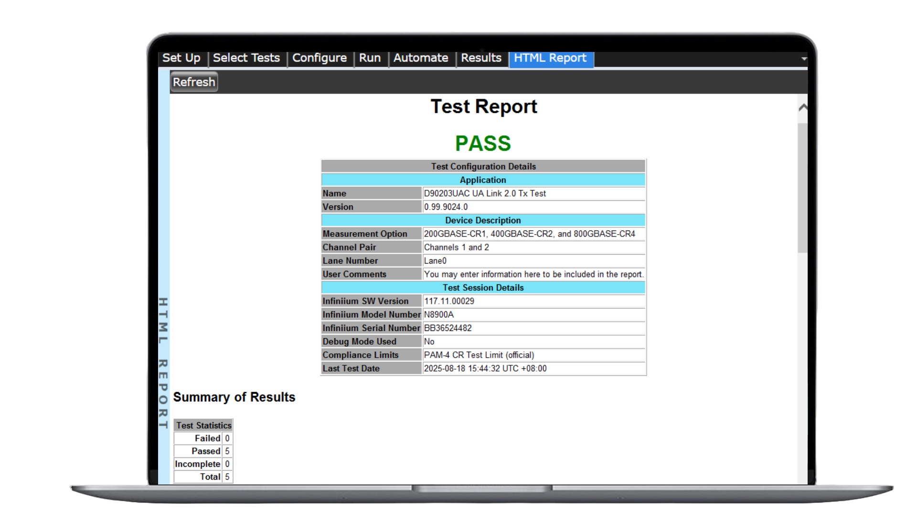917x515 pixels.
Task: Click the Application name value cell
Action: point(533,194)
